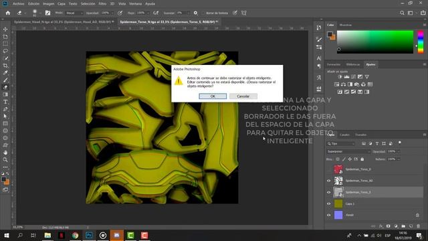Hide the selected Spiderman_Torso_S layer
The width and height of the screenshot is (428, 241).
click(328, 192)
